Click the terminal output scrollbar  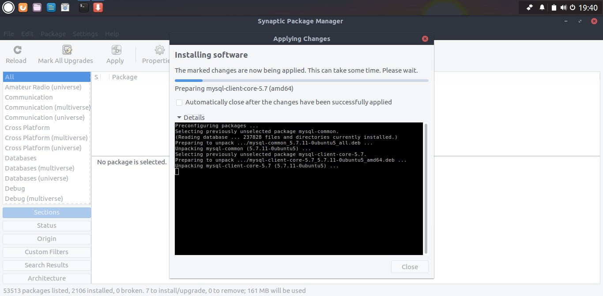coord(426,189)
